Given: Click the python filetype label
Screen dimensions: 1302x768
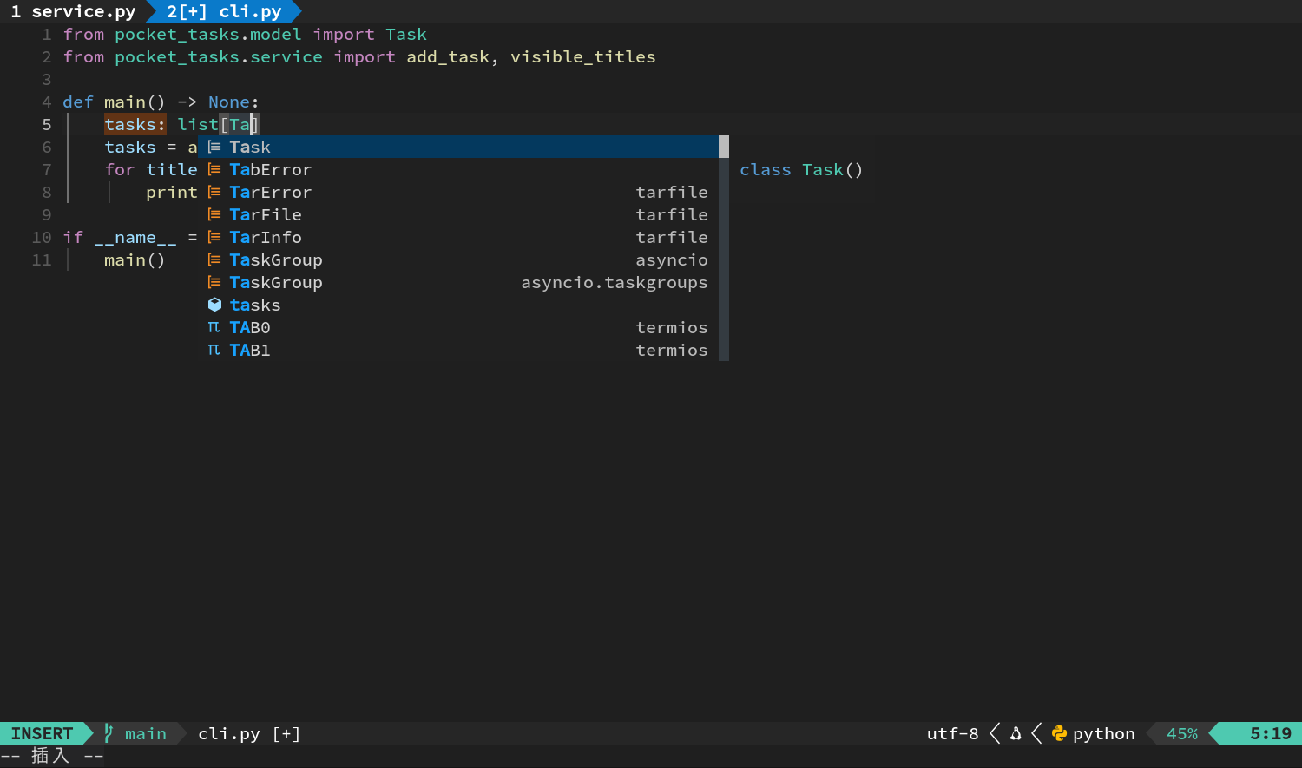Looking at the screenshot, I should [1104, 734].
